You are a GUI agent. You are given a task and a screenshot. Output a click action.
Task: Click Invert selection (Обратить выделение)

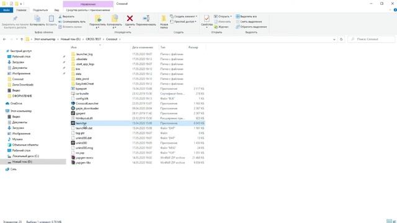(251, 27)
